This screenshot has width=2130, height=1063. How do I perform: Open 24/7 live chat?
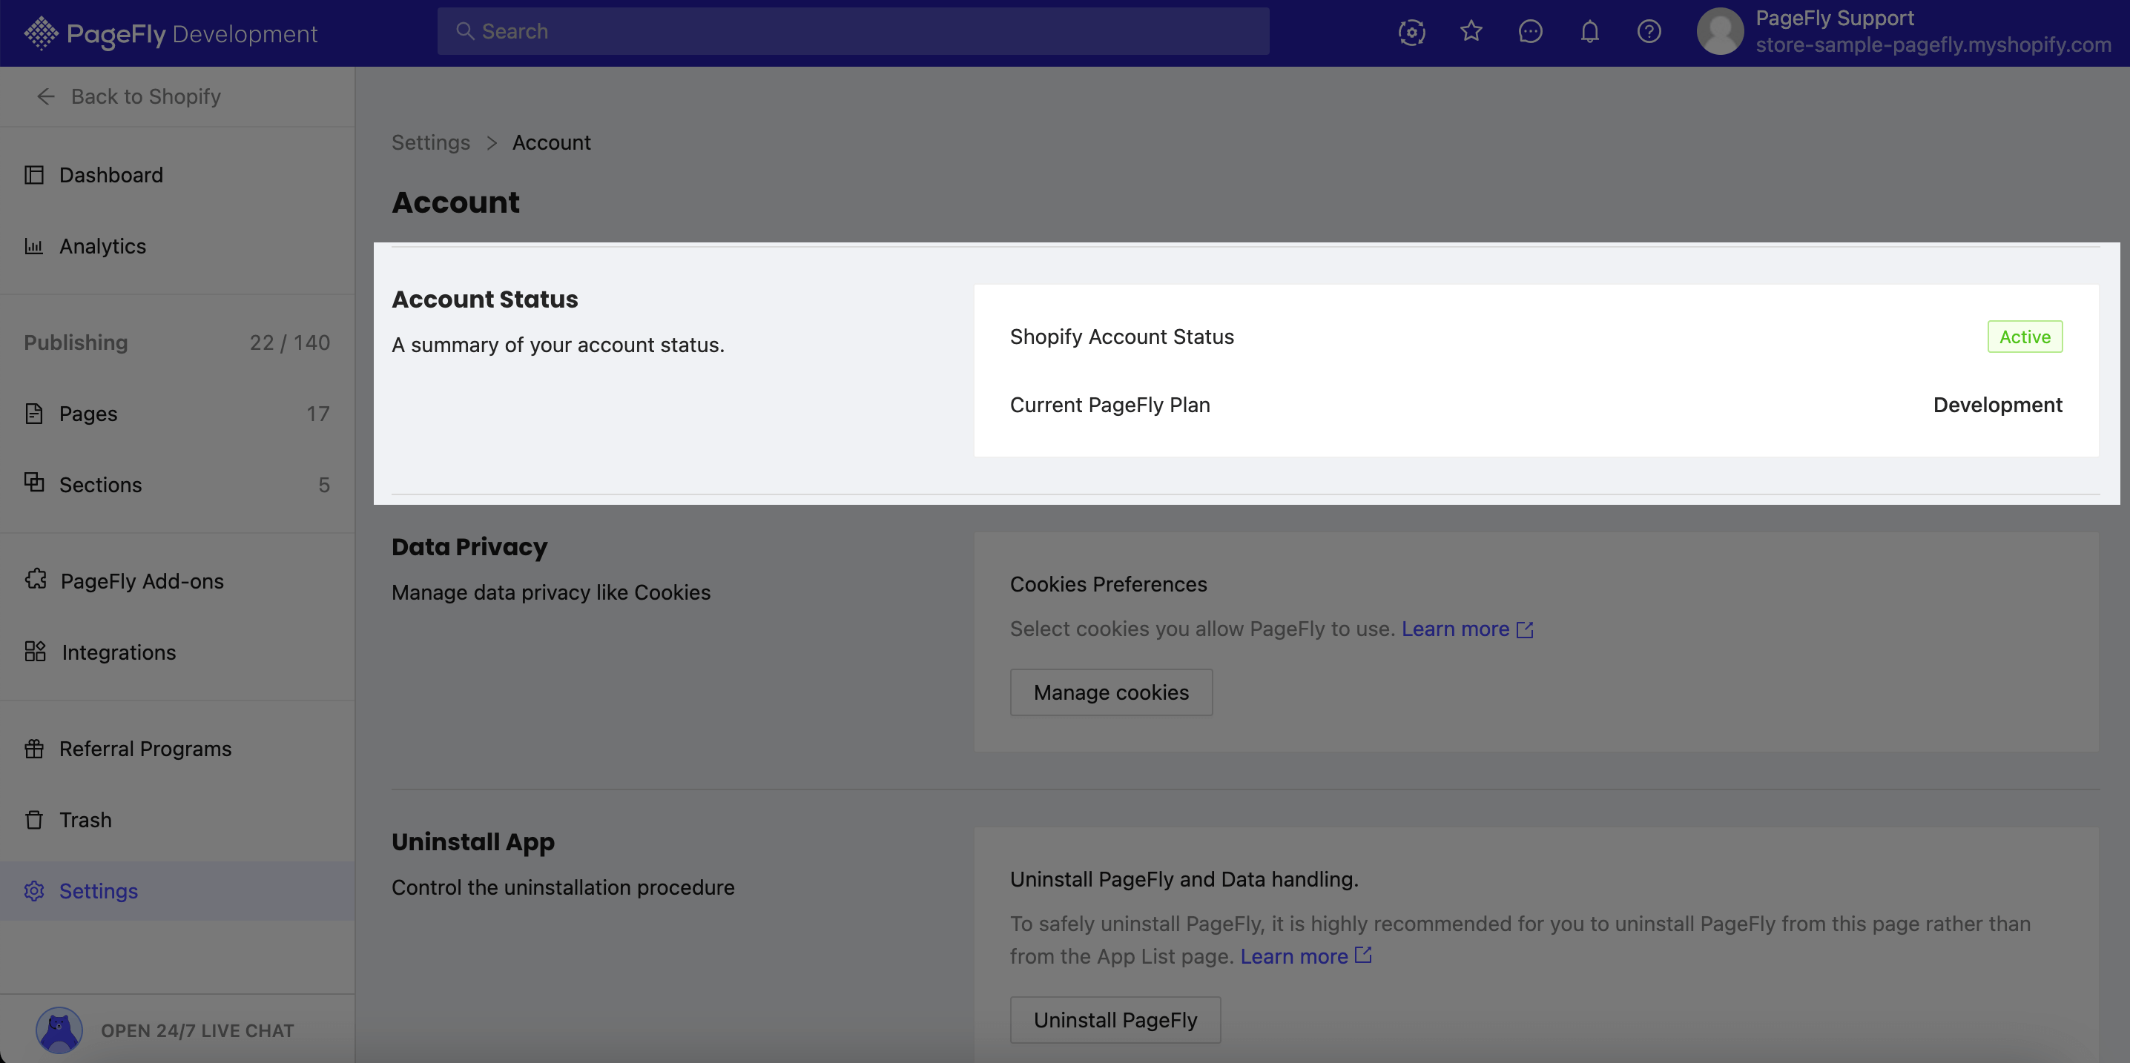197,1031
